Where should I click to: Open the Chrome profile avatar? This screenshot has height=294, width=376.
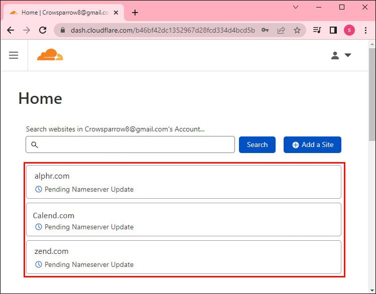point(349,30)
